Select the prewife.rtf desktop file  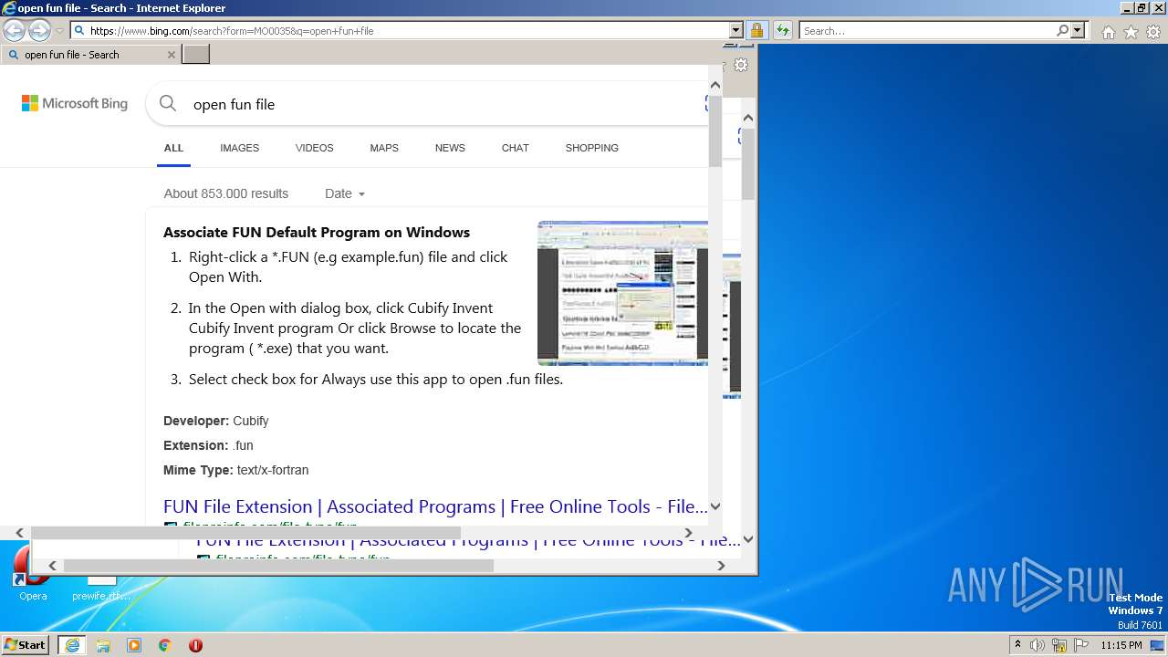coord(101,589)
